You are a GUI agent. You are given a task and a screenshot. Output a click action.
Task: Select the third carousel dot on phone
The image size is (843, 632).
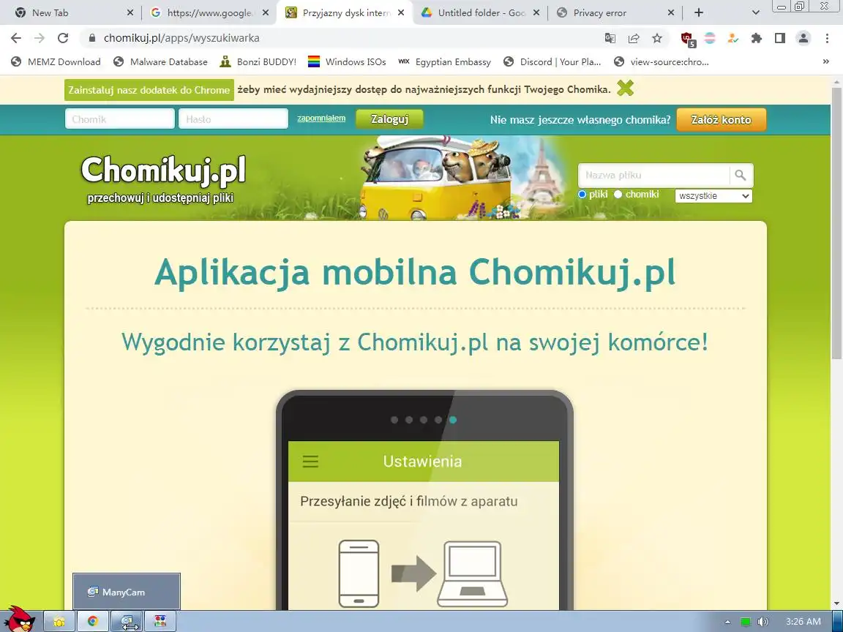coord(424,420)
